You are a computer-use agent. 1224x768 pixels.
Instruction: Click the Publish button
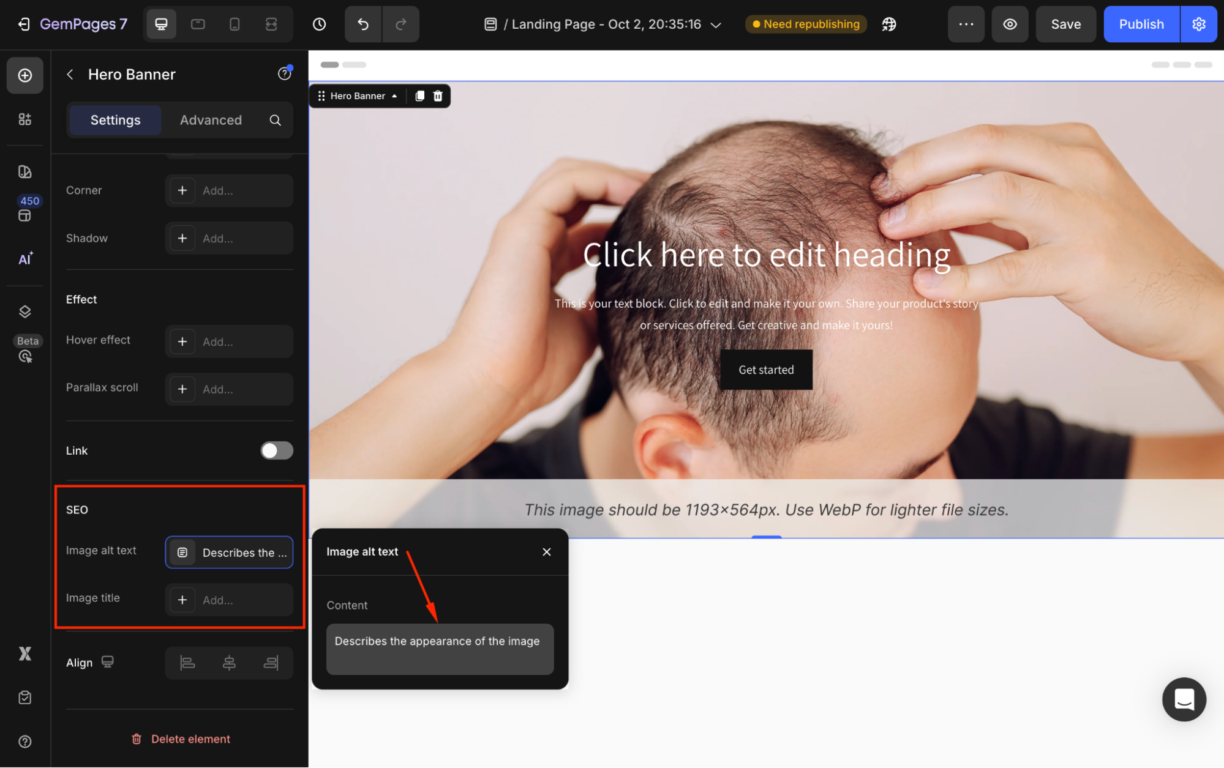pyautogui.click(x=1141, y=24)
